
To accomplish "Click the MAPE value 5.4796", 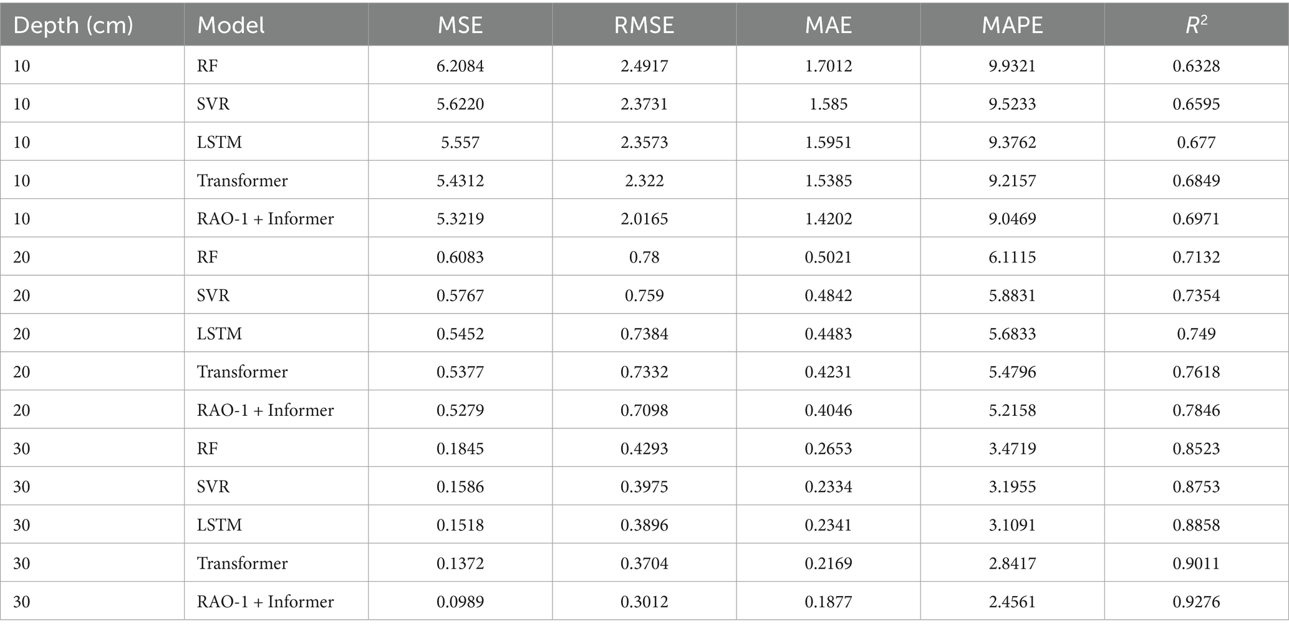I will pos(1012,372).
